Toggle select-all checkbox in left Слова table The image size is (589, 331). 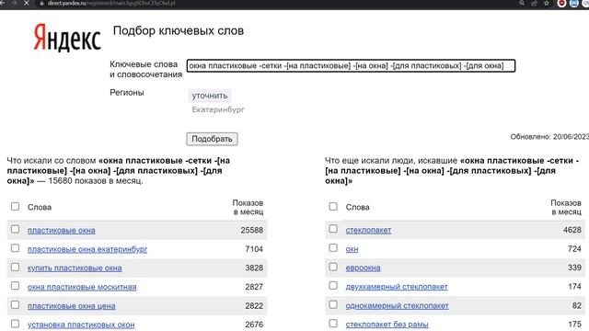15,206
